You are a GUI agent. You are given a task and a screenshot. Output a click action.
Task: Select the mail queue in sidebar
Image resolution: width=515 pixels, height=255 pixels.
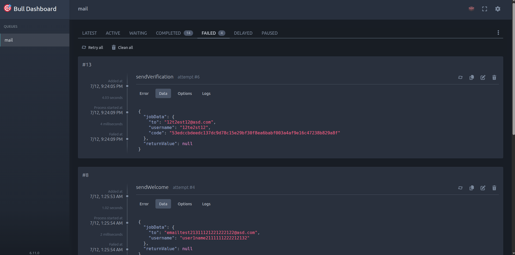click(35, 40)
